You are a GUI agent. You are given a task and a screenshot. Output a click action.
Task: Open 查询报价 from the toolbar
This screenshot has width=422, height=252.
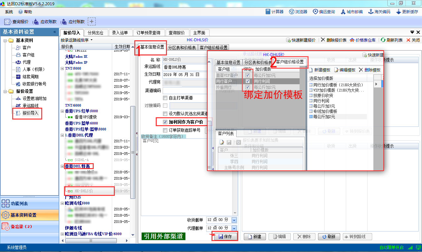pyautogui.click(x=16, y=22)
